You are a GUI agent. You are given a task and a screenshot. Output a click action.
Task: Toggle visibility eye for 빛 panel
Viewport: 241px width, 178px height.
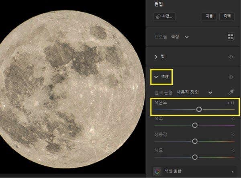[231, 57]
